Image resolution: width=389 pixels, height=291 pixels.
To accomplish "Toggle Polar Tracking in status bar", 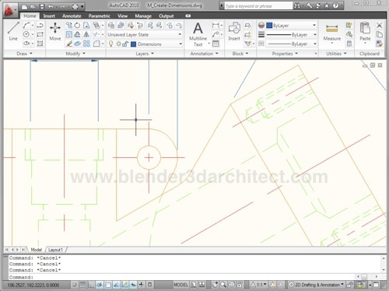I will 100,285.
